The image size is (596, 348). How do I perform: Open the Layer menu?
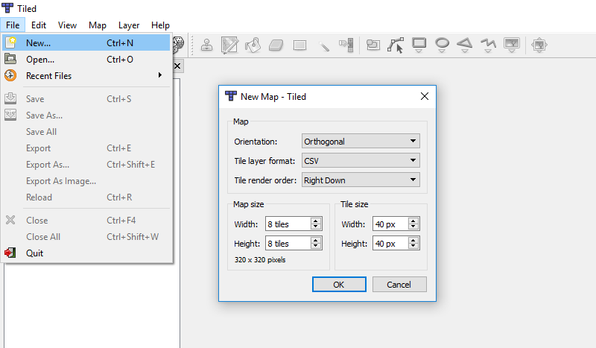tap(129, 25)
